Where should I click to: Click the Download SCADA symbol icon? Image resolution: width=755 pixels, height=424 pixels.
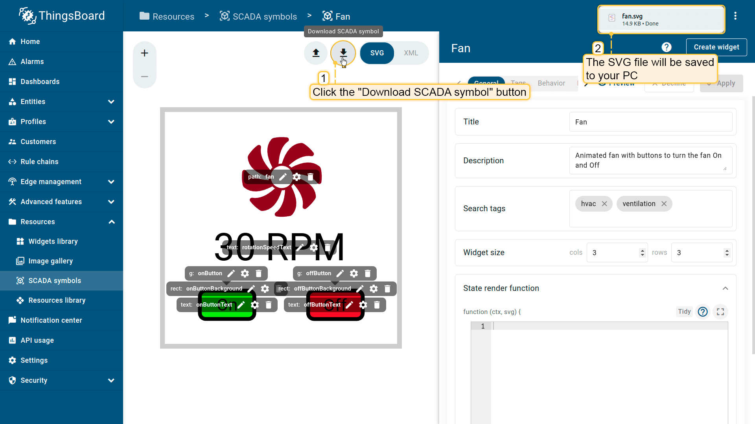click(343, 53)
